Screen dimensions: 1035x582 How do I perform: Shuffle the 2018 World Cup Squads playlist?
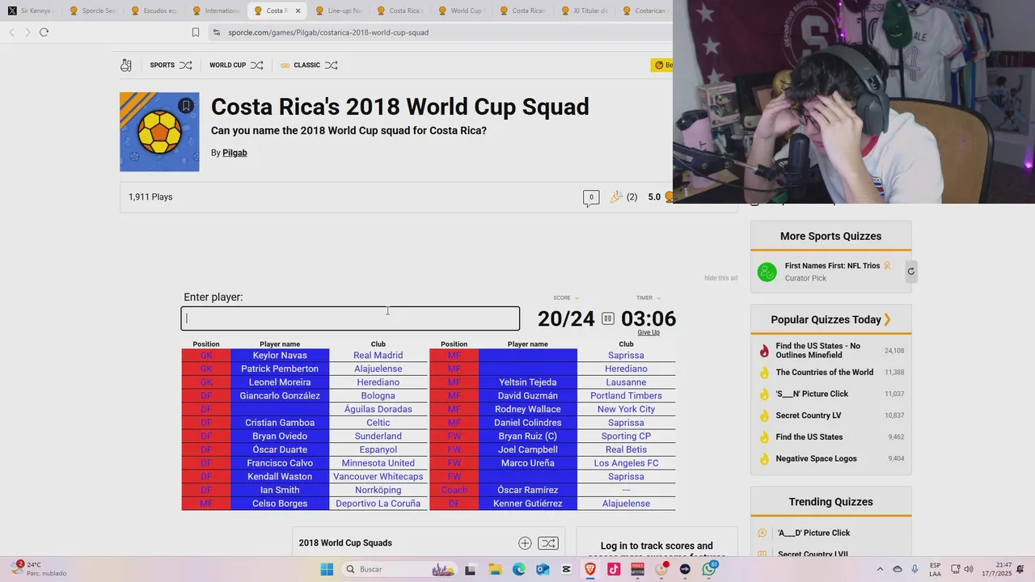(548, 543)
